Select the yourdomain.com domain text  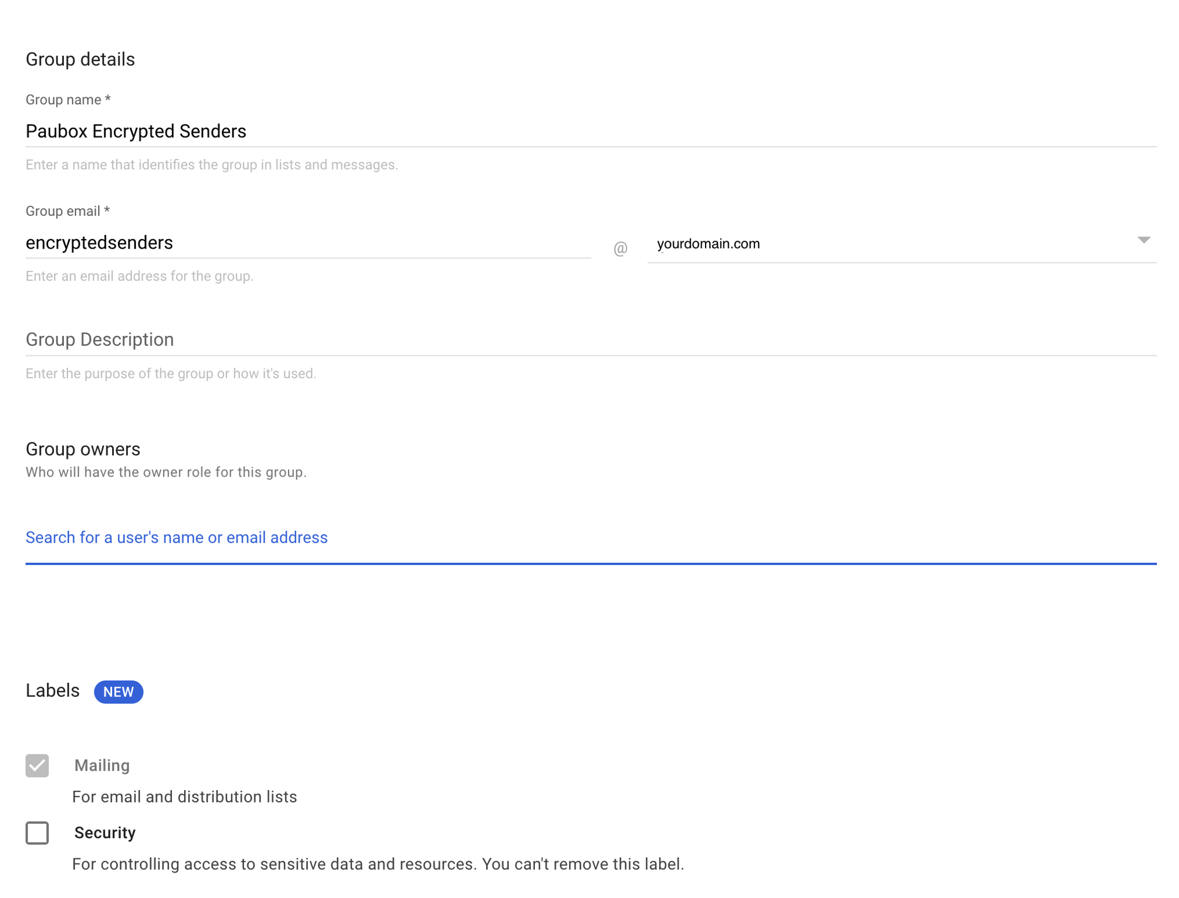click(706, 244)
